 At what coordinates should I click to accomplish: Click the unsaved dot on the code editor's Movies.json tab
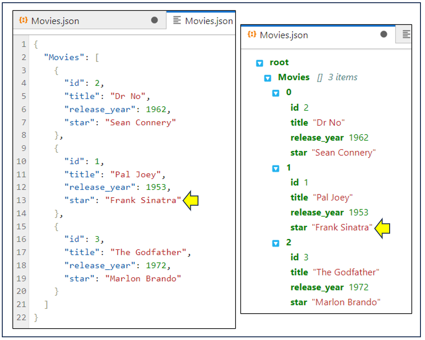point(155,20)
